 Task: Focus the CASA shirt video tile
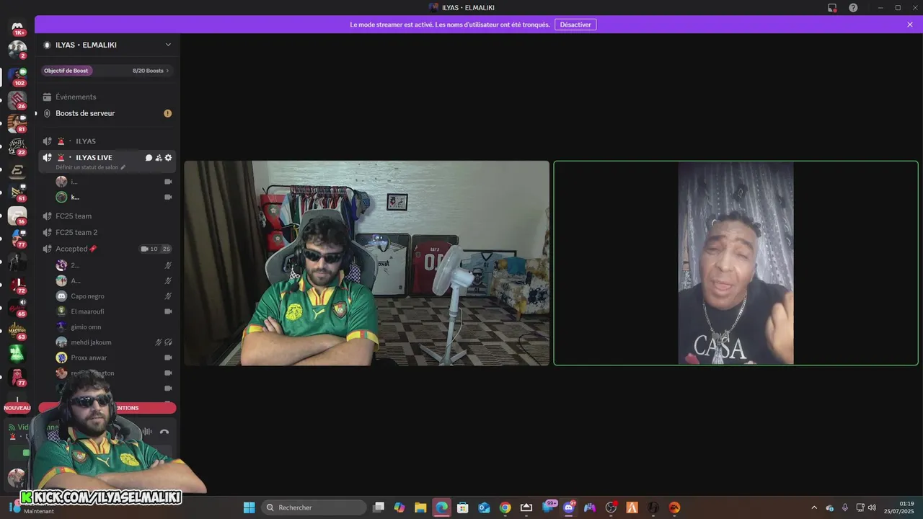tap(736, 263)
